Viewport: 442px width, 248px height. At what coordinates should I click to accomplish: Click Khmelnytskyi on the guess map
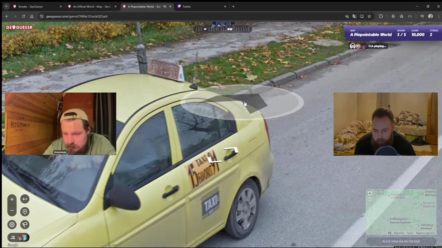[x=398, y=221]
